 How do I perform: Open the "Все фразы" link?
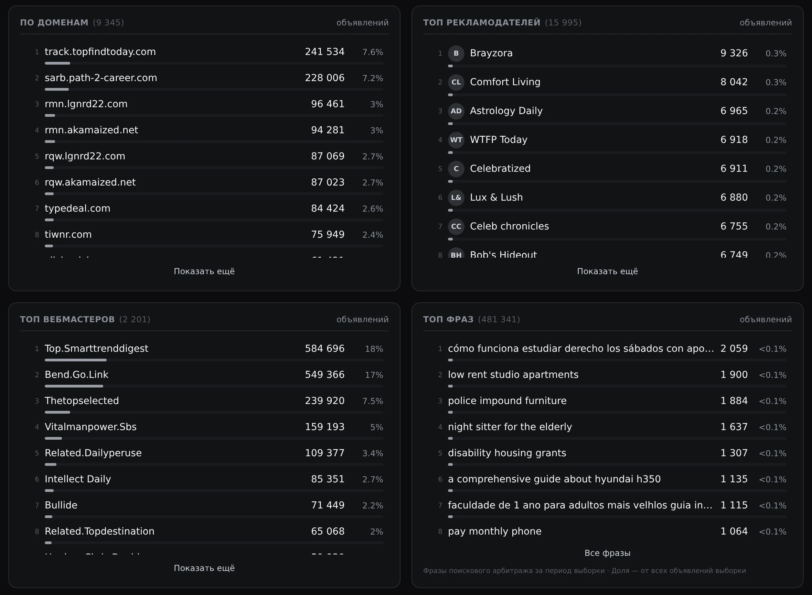[608, 553]
